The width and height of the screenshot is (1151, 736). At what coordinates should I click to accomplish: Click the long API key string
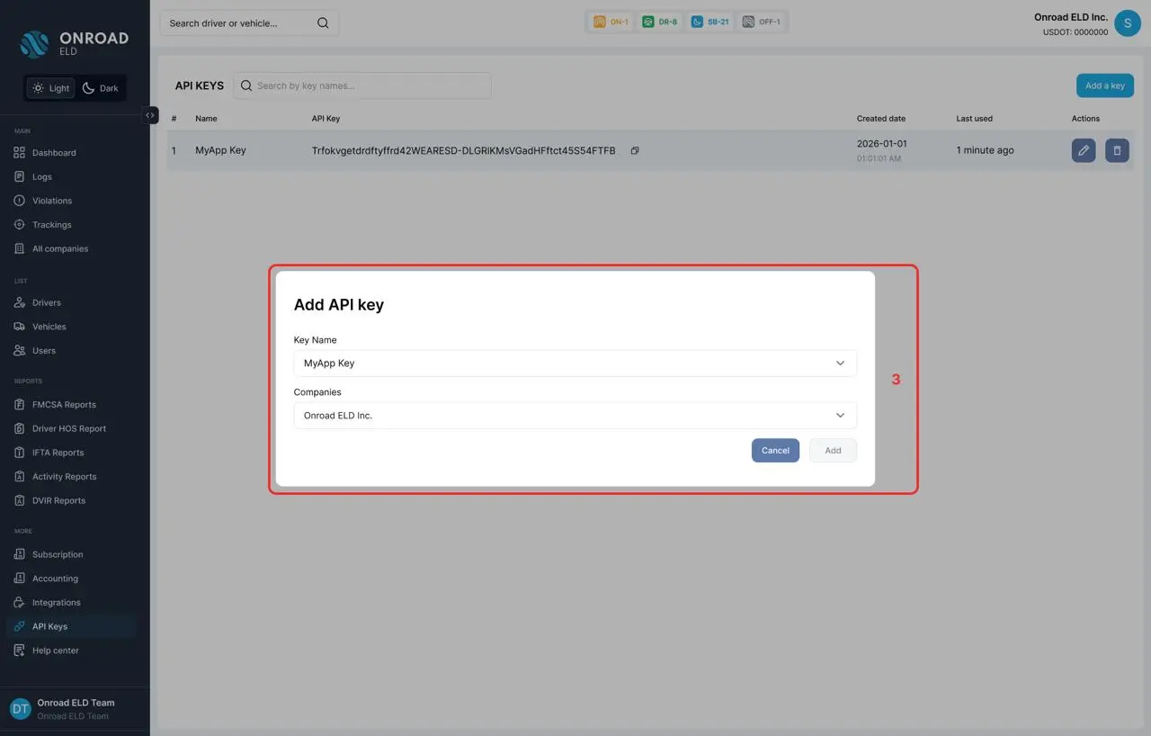point(463,150)
